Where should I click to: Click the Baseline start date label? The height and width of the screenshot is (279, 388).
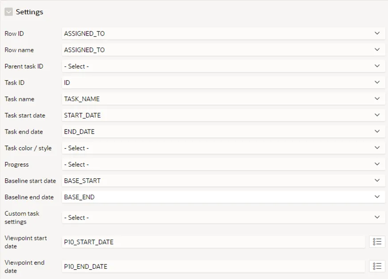click(30, 181)
